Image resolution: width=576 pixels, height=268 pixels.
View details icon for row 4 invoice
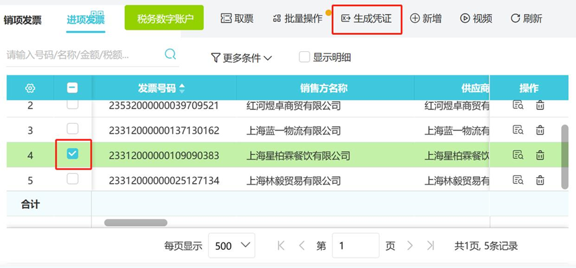click(518, 155)
